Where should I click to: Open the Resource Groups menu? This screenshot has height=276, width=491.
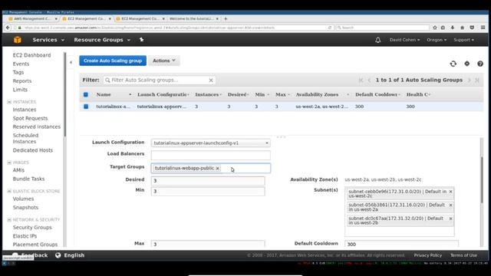(x=102, y=40)
